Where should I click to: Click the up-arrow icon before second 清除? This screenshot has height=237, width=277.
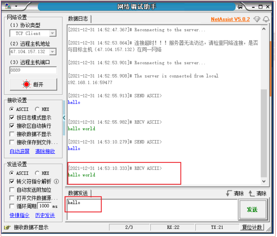[251, 194]
